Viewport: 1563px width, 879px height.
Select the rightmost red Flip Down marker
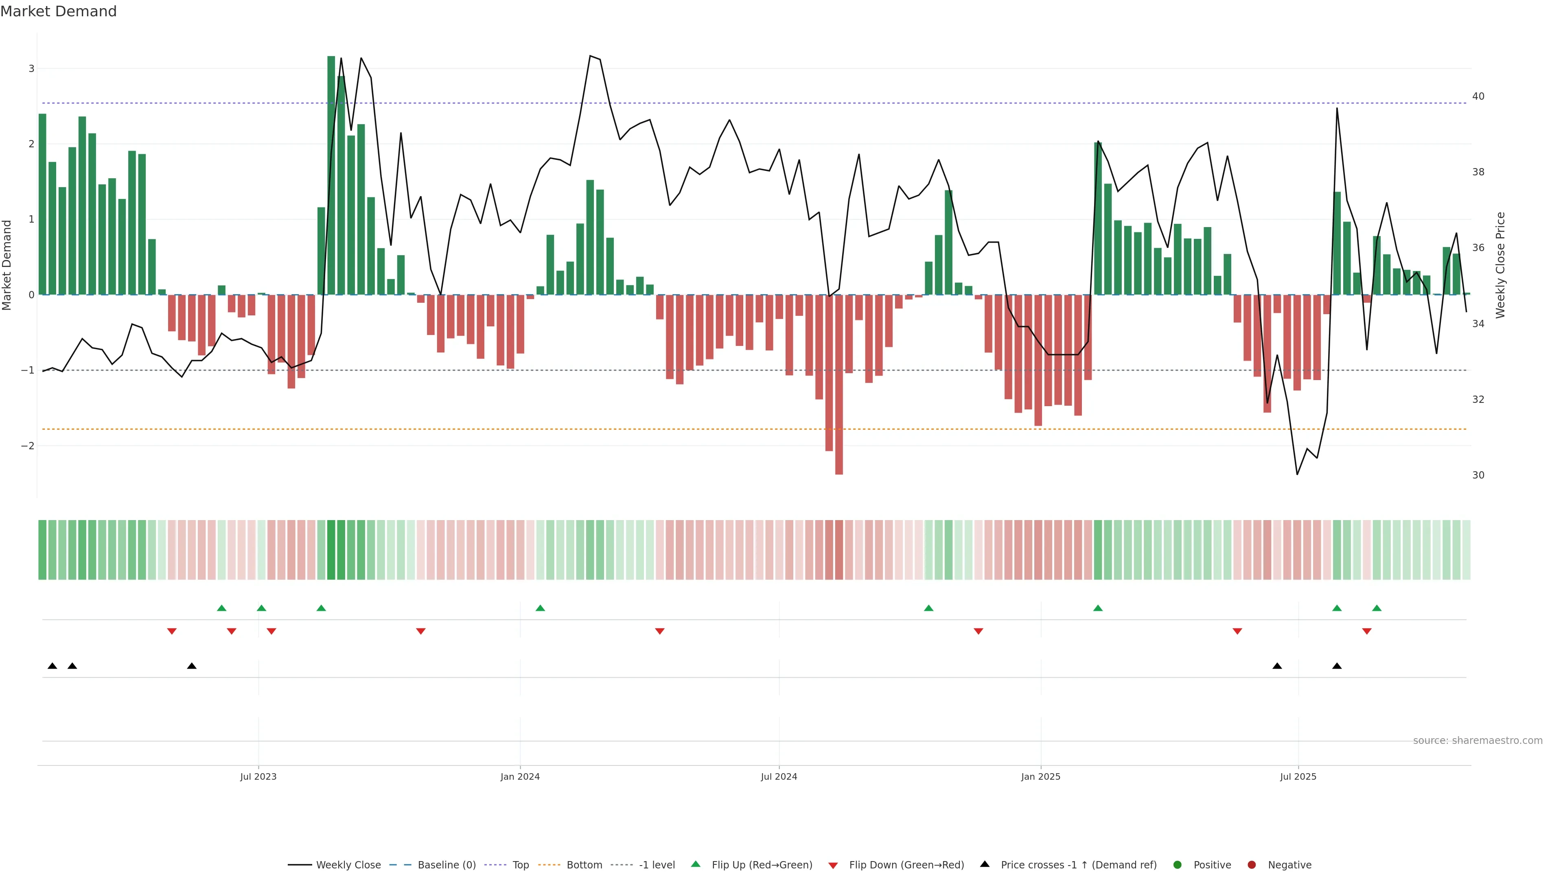point(1367,632)
